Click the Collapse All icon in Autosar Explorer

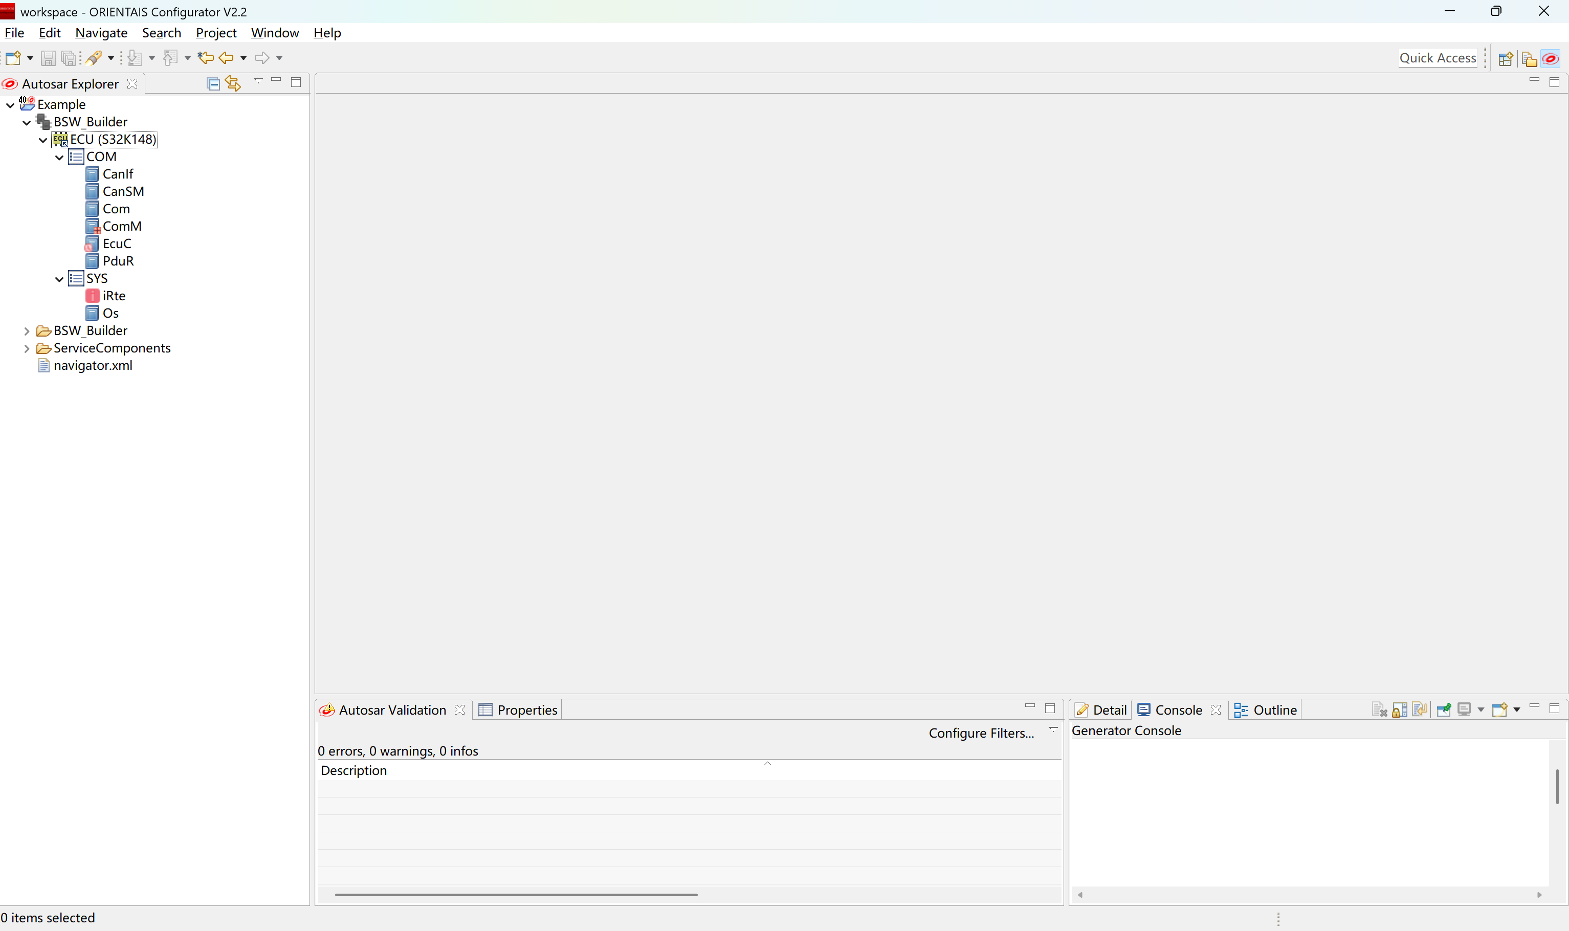[x=213, y=83]
